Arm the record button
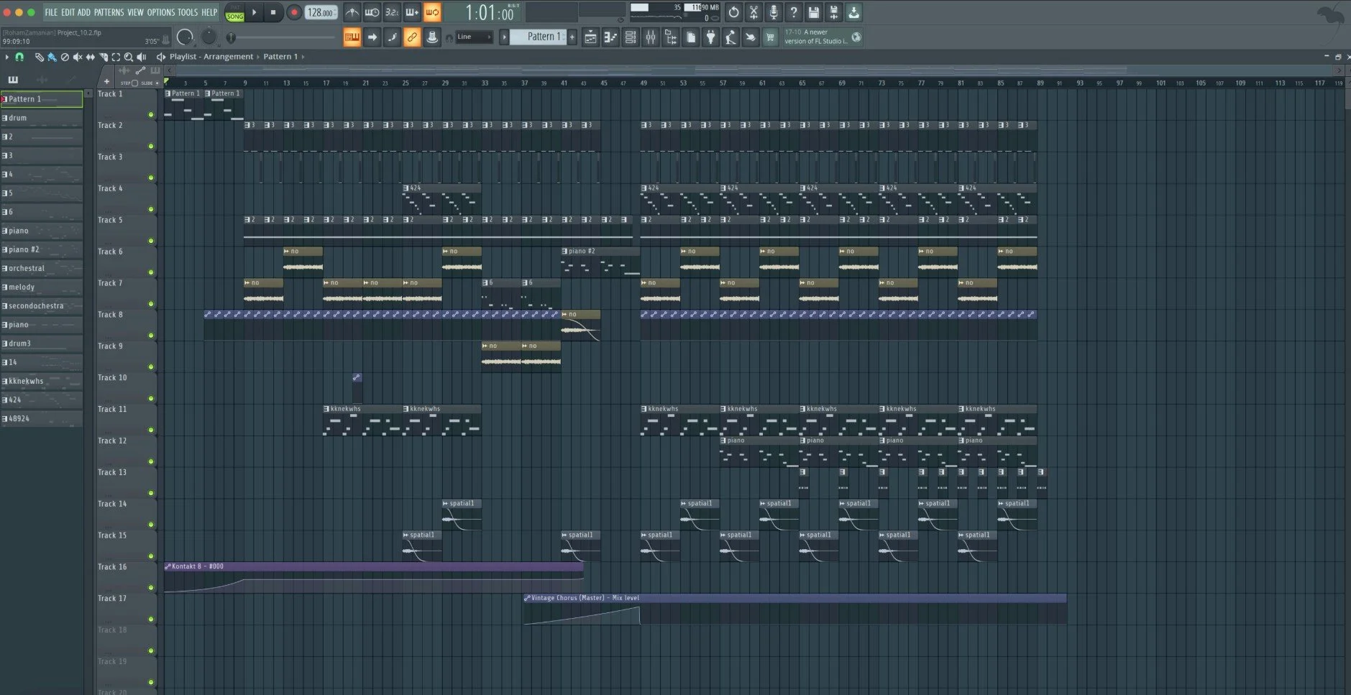1351x695 pixels. (x=294, y=12)
